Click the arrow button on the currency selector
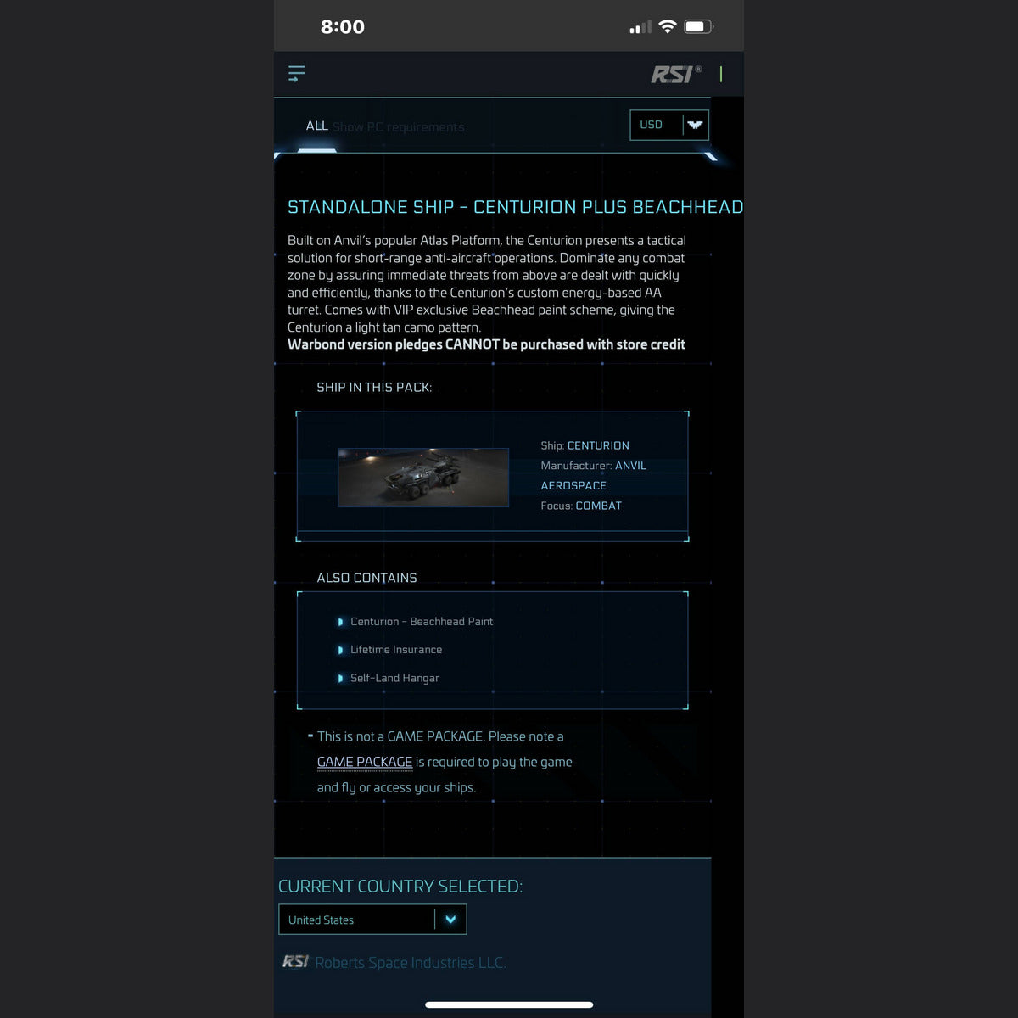Image resolution: width=1018 pixels, height=1018 pixels. click(695, 125)
